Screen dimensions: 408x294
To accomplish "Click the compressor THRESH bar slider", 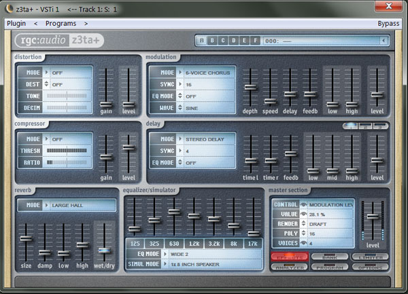I will pyautogui.click(x=67, y=151).
